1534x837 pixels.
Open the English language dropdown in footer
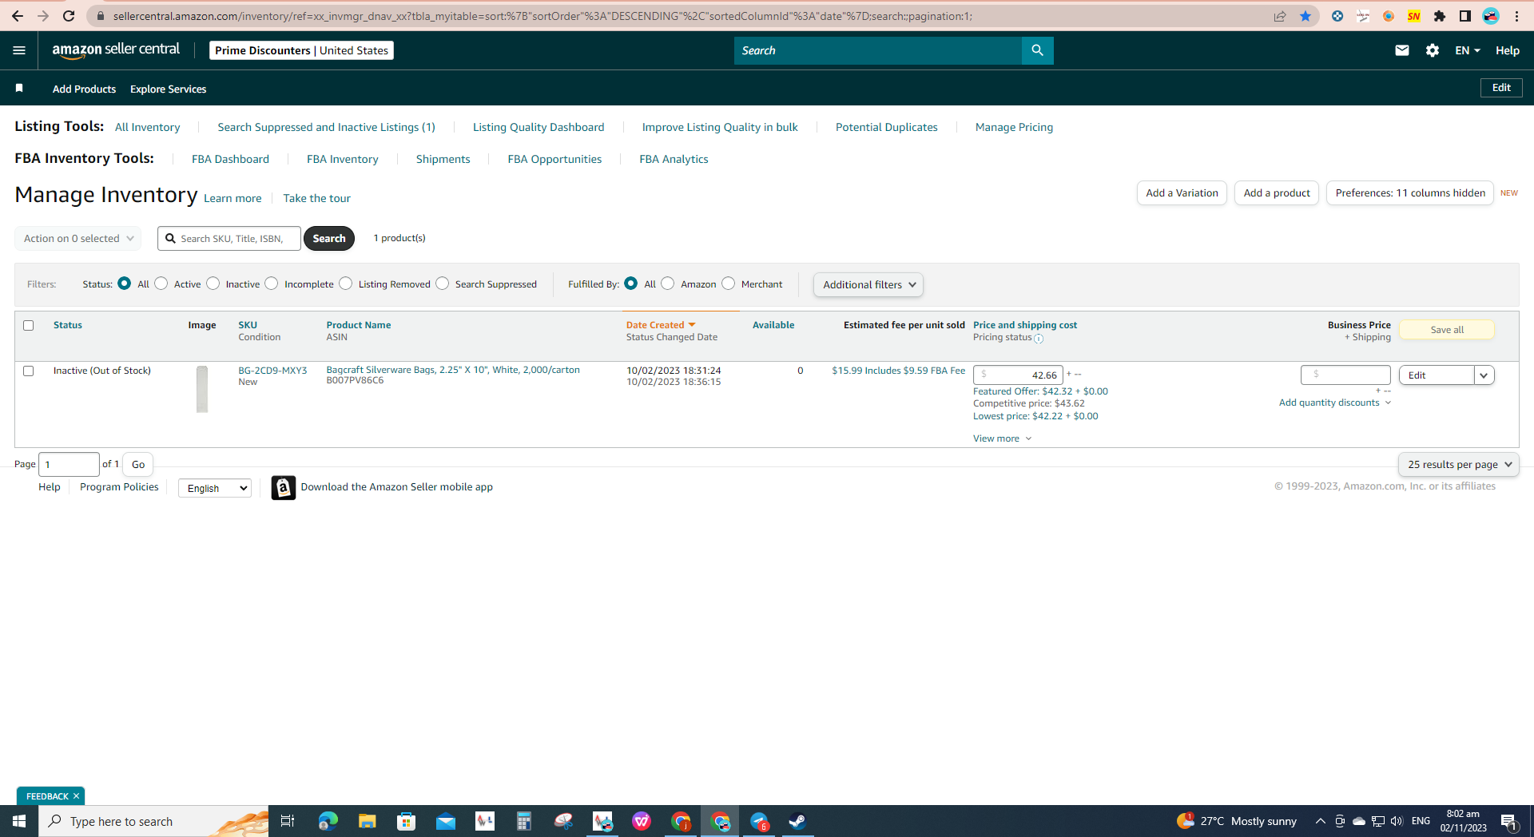215,488
